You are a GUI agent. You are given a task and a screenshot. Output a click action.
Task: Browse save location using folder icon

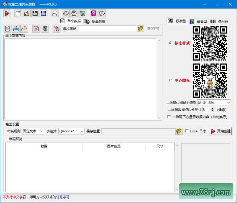click(x=179, y=131)
